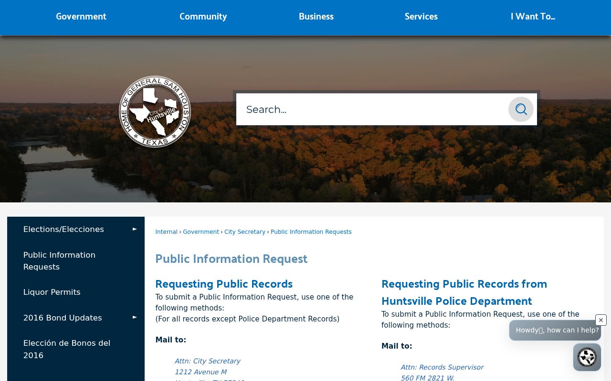
Task: Click 'Requesting Public Records from Huntsville Police Department' heading
Action: tap(464, 292)
